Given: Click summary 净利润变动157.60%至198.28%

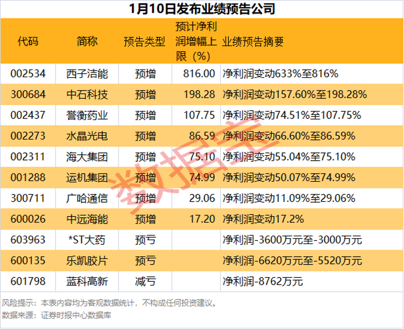Looking at the screenshot, I should click(295, 94).
